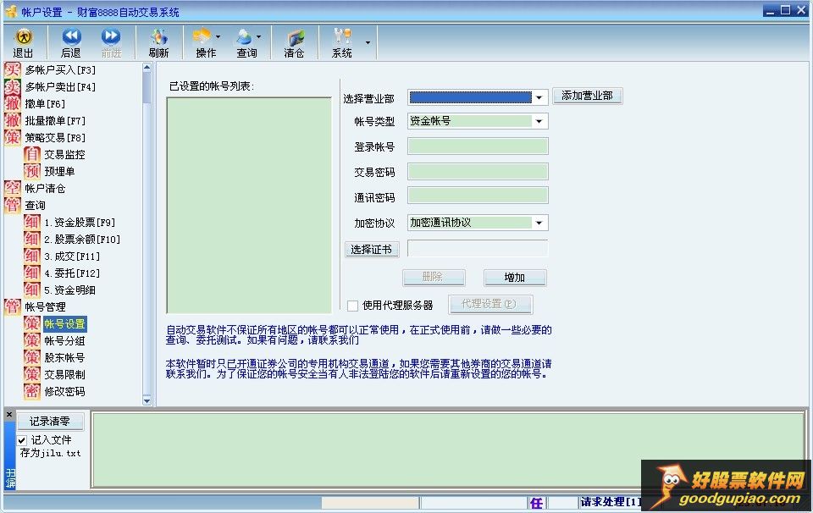This screenshot has height=513, width=813.
Task: Click the certificate path field beside 选择证书
Action: tap(478, 248)
